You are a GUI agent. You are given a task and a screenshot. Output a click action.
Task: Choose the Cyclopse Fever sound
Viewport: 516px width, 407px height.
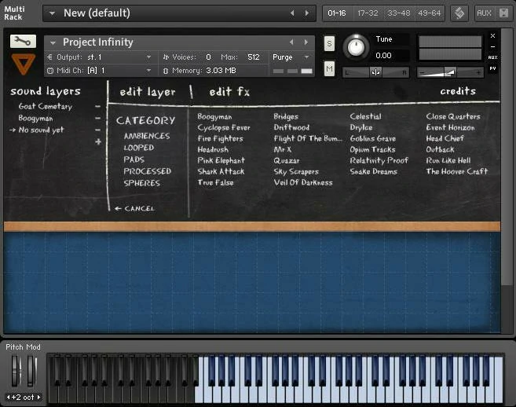click(x=224, y=127)
